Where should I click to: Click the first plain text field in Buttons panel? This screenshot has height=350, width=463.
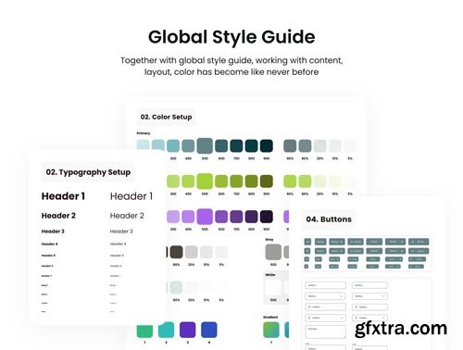point(326,285)
